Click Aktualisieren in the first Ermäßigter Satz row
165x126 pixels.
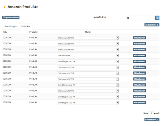[x=140, y=61]
